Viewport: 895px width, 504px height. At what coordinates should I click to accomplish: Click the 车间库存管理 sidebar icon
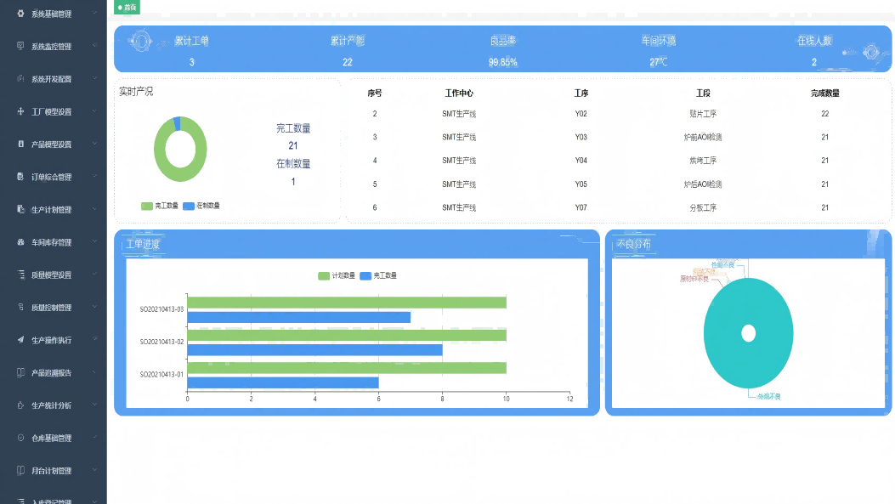click(21, 242)
